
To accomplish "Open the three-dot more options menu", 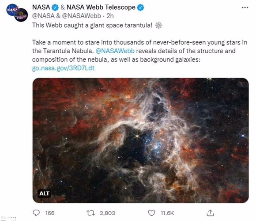I will click(245, 7).
